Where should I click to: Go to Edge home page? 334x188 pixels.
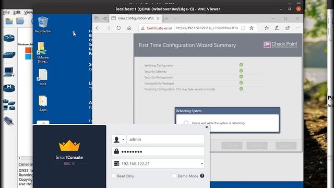point(129,28)
